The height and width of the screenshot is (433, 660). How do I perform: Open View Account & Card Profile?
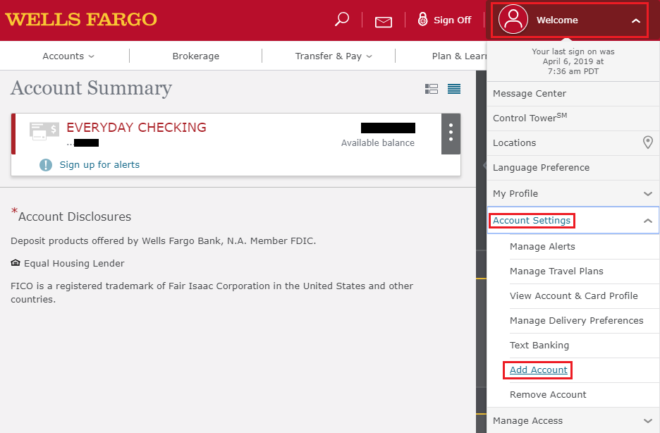tap(574, 295)
